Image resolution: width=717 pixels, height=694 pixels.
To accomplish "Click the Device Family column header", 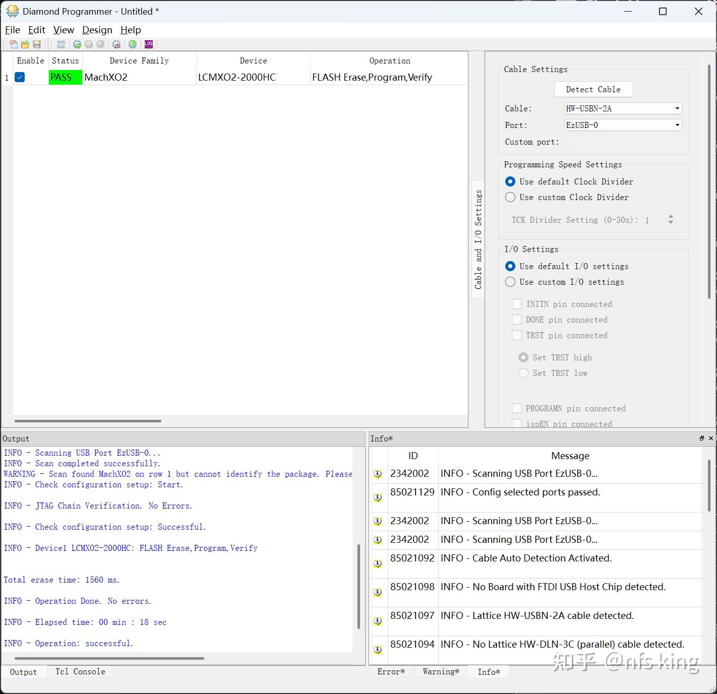I will 139,60.
